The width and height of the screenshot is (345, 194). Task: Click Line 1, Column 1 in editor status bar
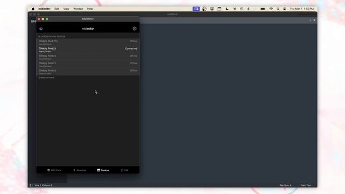pos(43,185)
